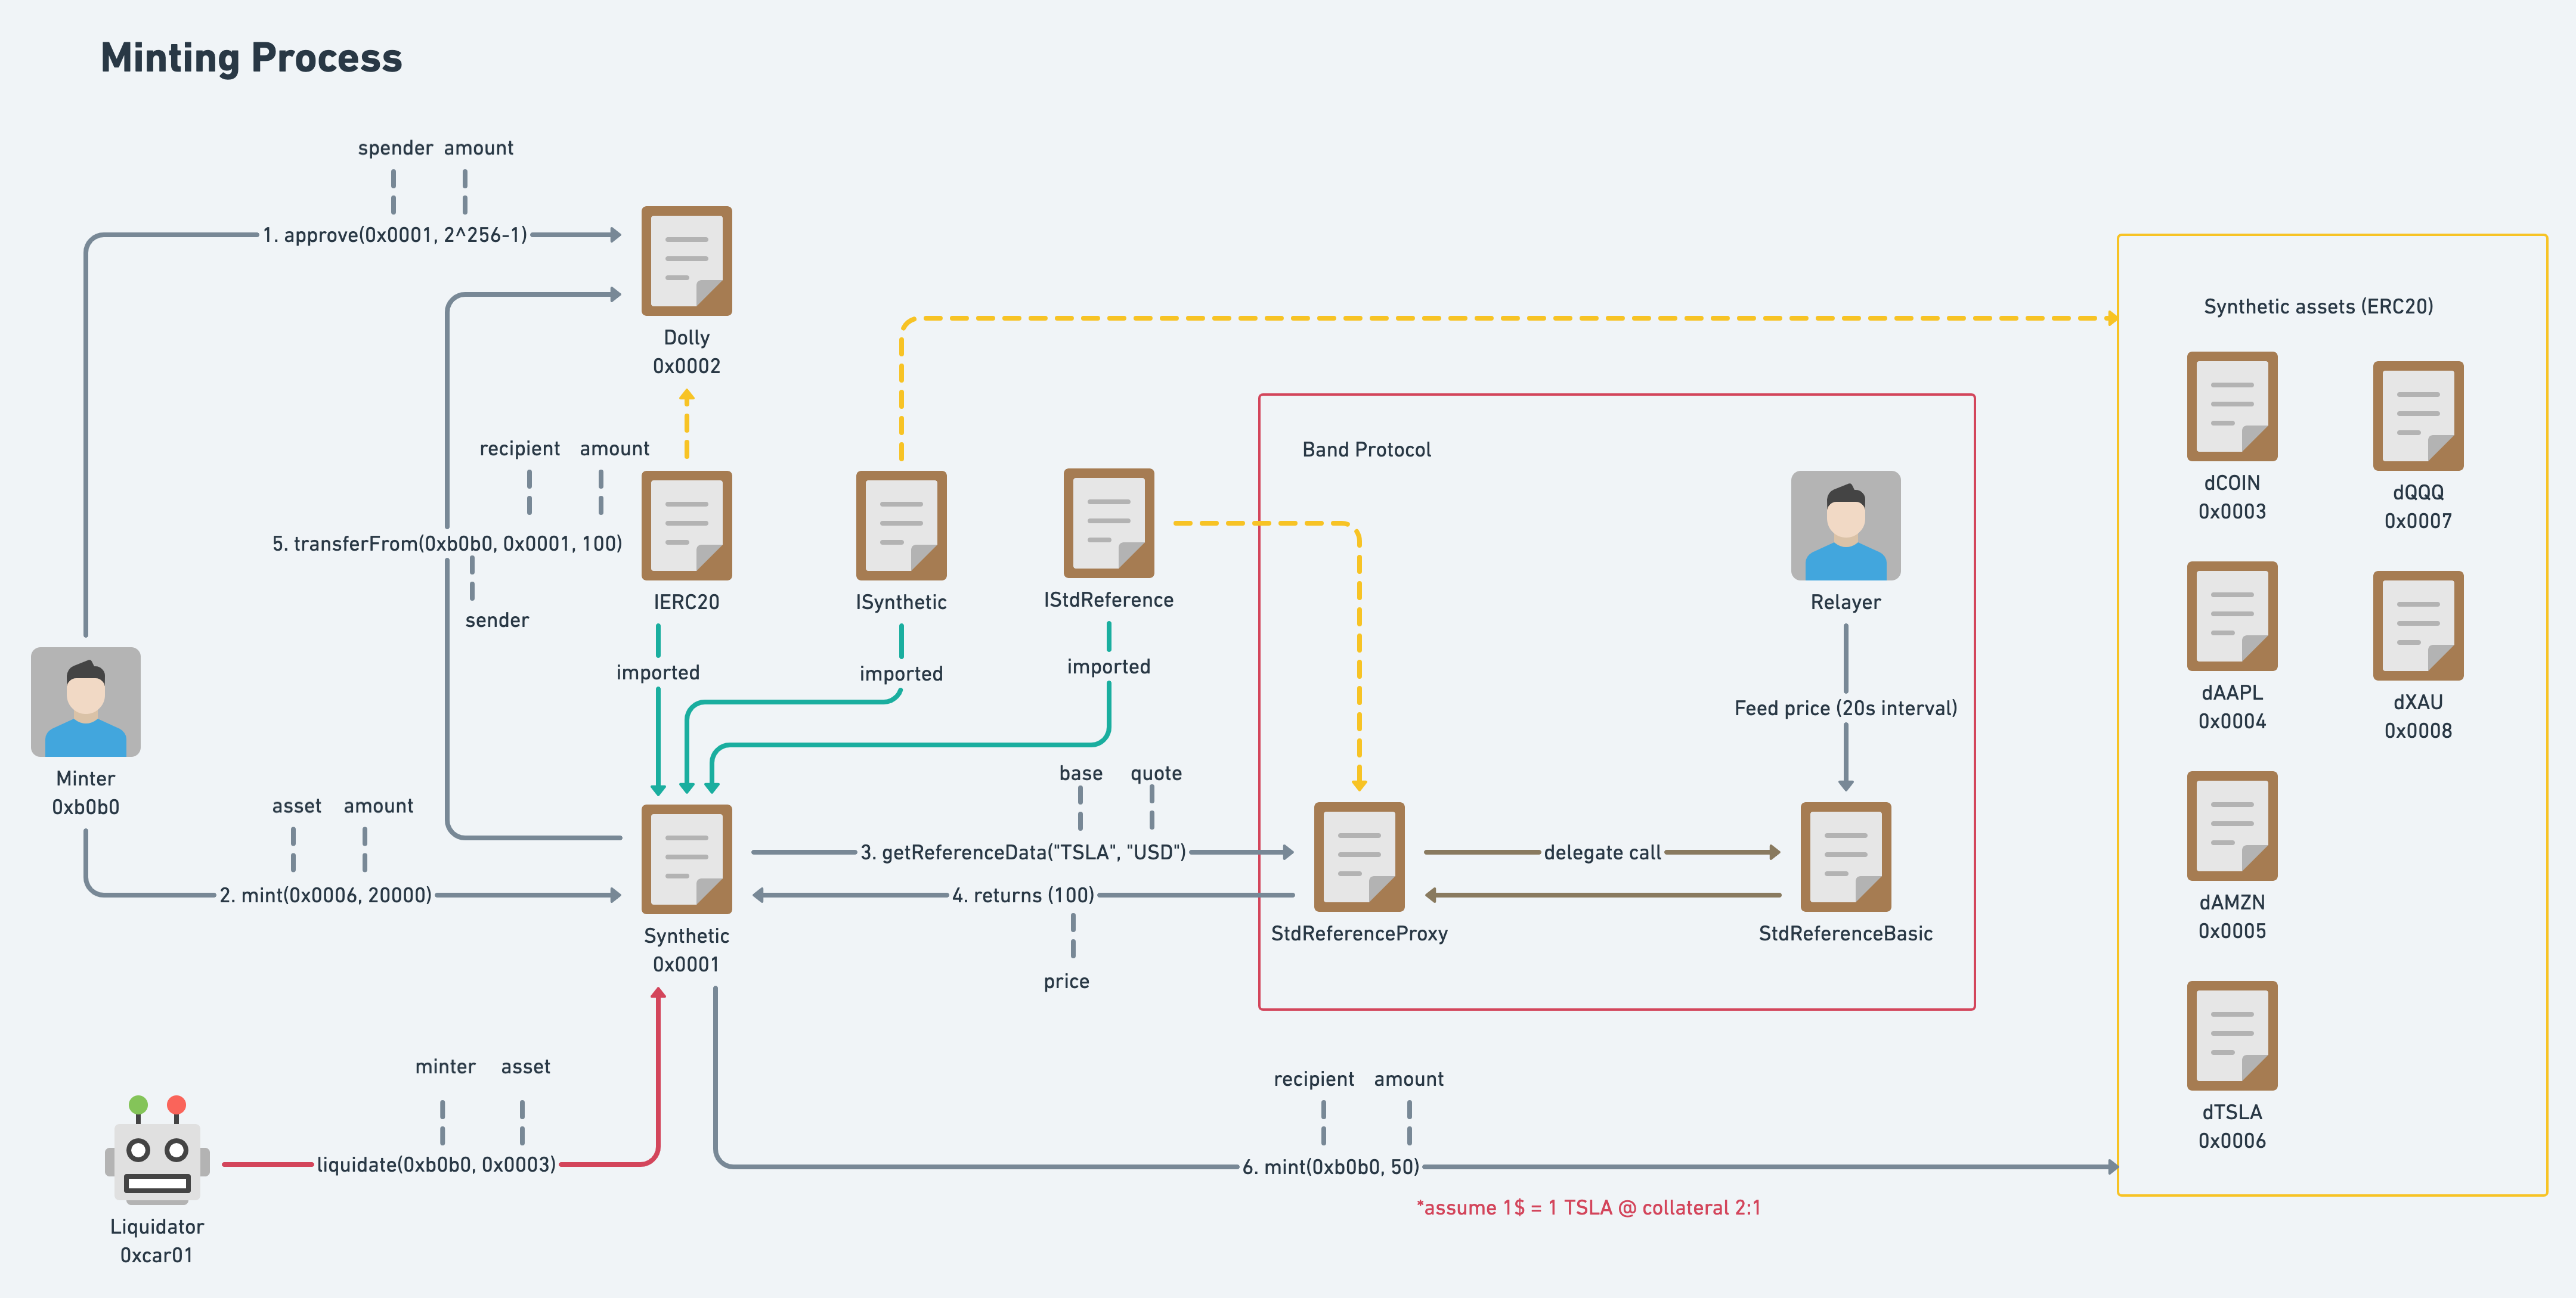Click the Dolly 0x0002 contract icon
Viewport: 2576px width, 1298px height.
tap(686, 261)
